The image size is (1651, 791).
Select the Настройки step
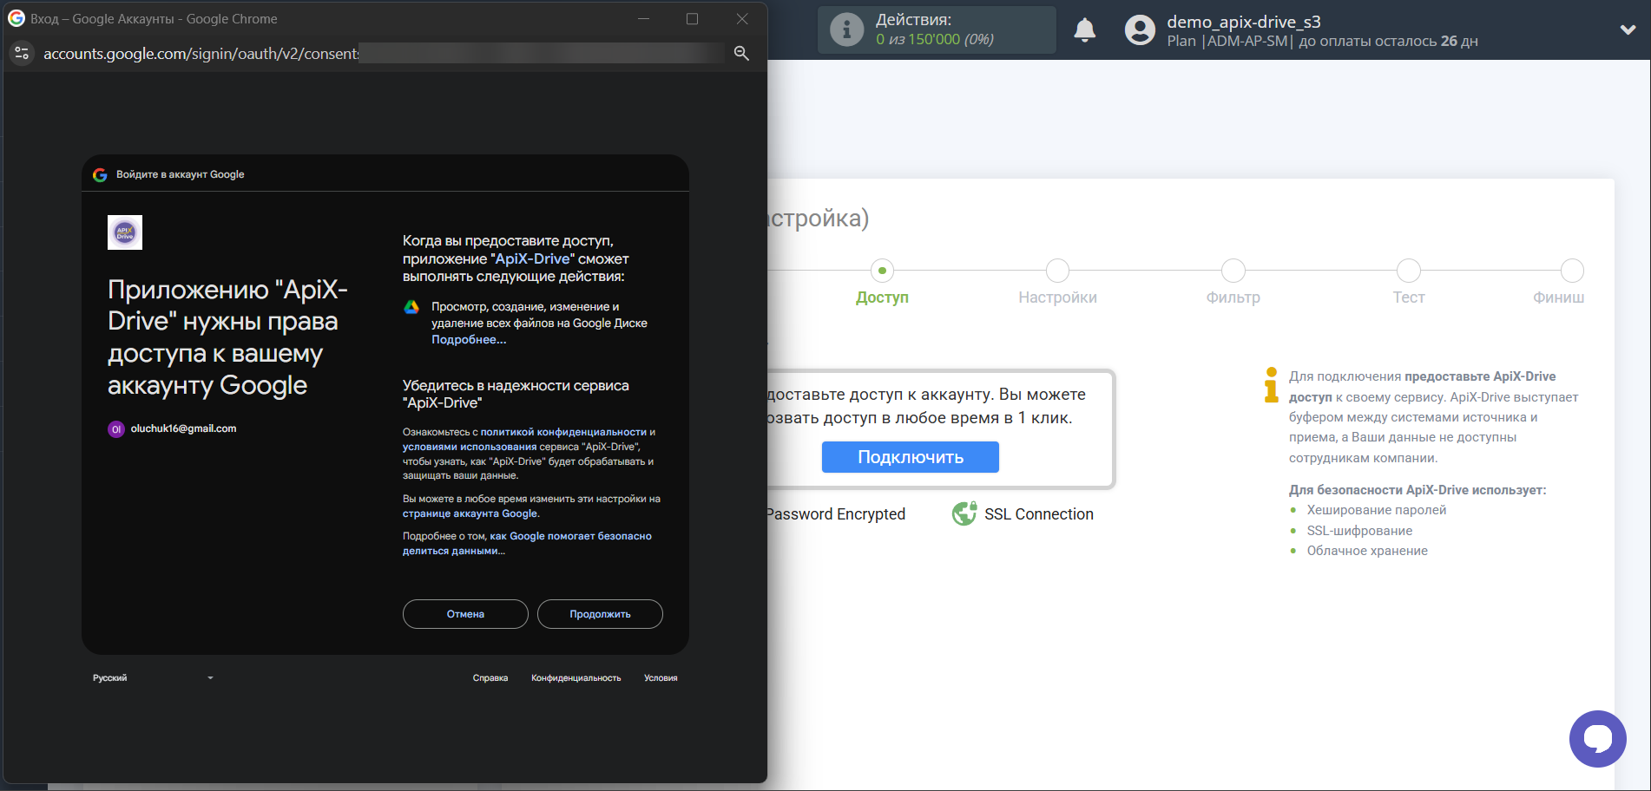[x=1057, y=284]
